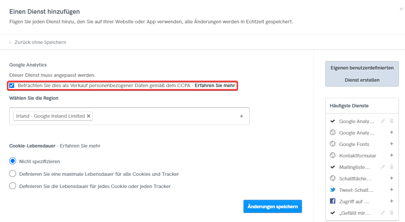Uncheck the CCPA Verkauf personenbezogener Daten checkbox

[12, 86]
